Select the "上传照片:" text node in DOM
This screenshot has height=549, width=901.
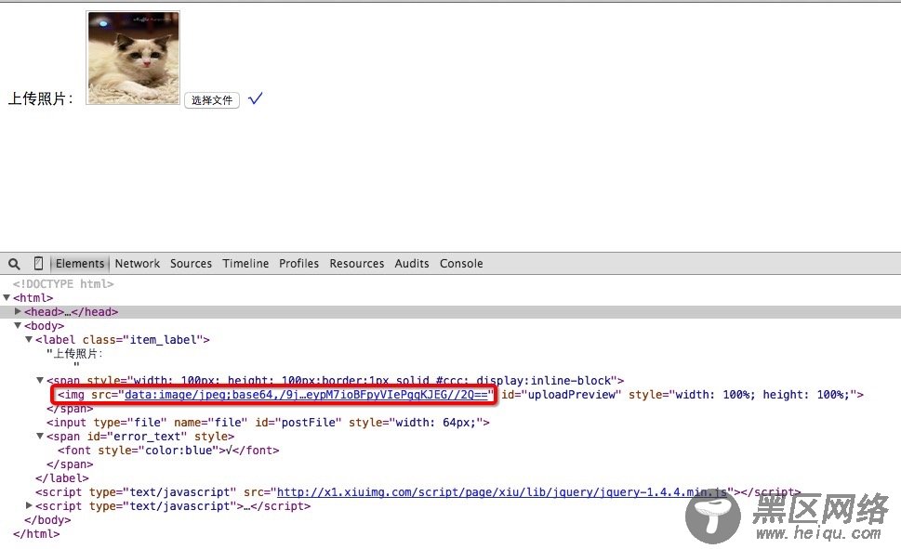pos(74,354)
